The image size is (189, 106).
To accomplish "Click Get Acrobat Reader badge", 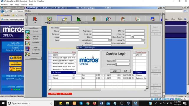I will [16, 69].
